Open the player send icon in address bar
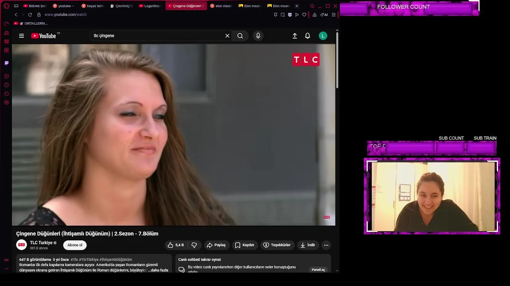510x286 pixels. click(297, 15)
